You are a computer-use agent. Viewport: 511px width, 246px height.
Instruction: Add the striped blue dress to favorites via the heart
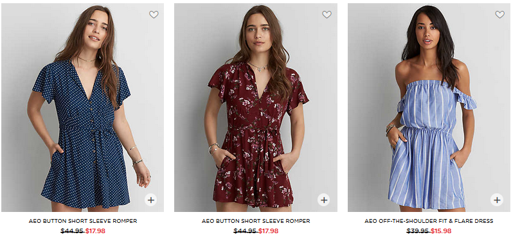pos(499,14)
